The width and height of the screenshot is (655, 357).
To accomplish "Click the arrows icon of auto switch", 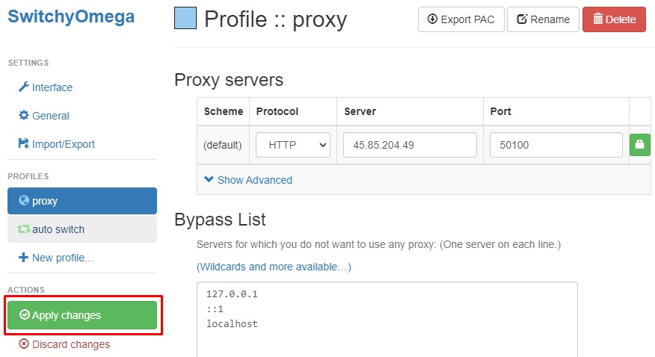I will (24, 229).
